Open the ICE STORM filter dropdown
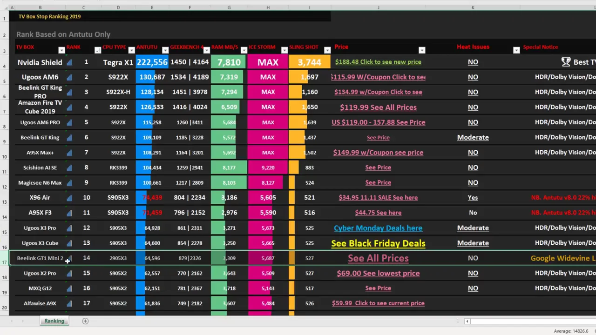Viewport: 596px width, 335px height. [x=284, y=50]
